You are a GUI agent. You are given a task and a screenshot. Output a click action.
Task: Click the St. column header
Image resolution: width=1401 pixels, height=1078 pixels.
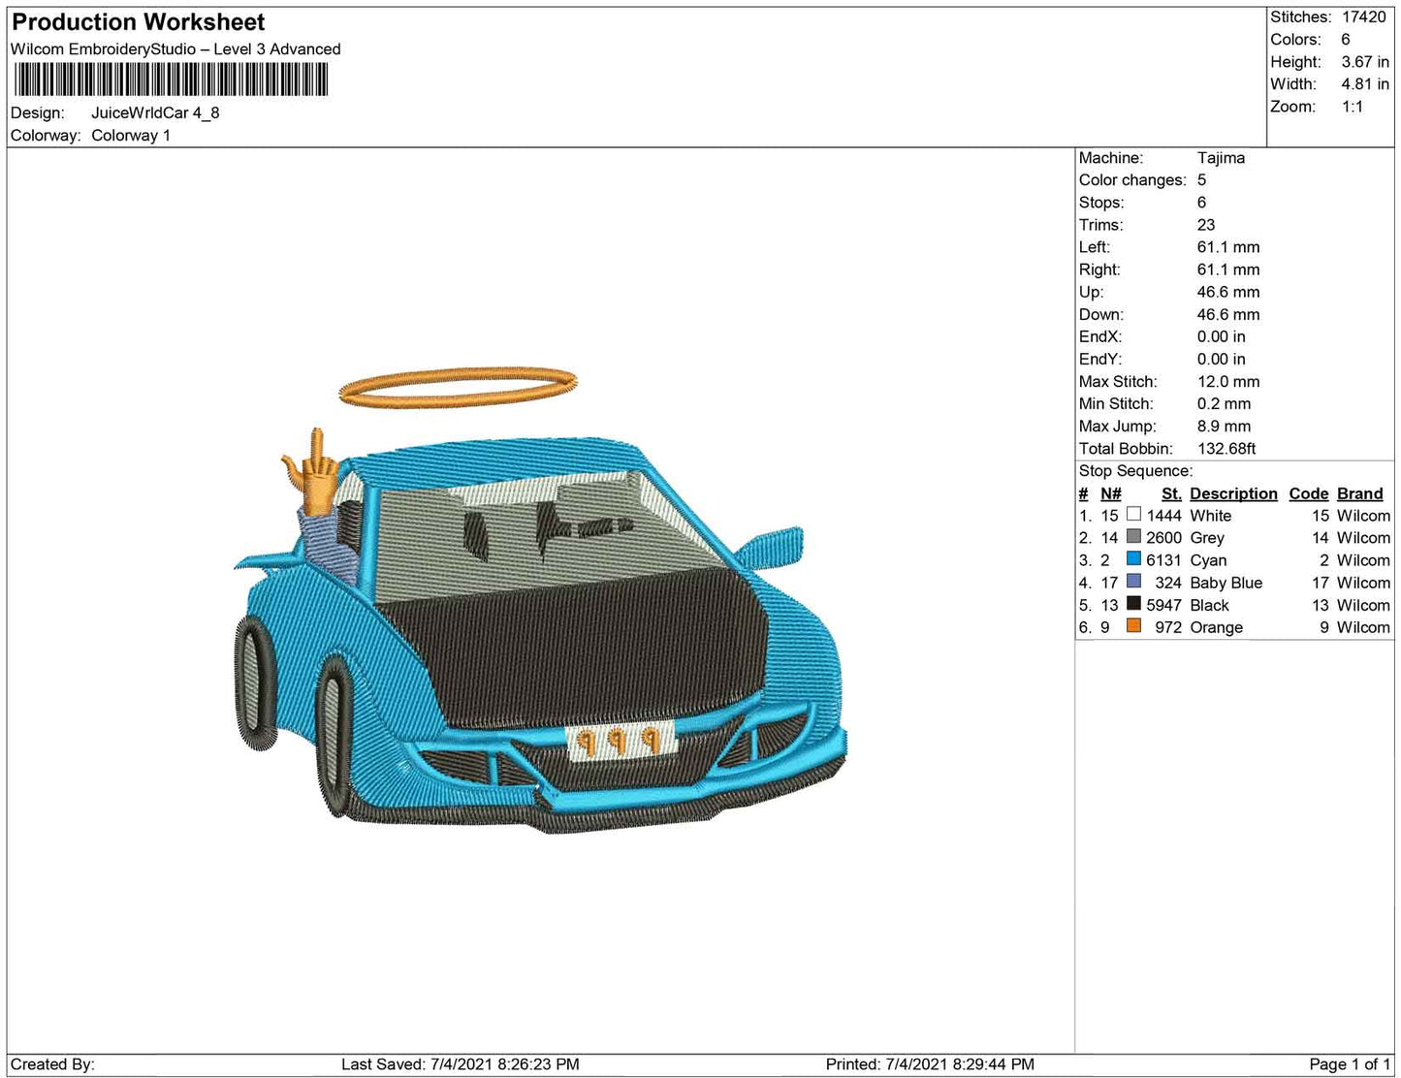[x=1170, y=493]
